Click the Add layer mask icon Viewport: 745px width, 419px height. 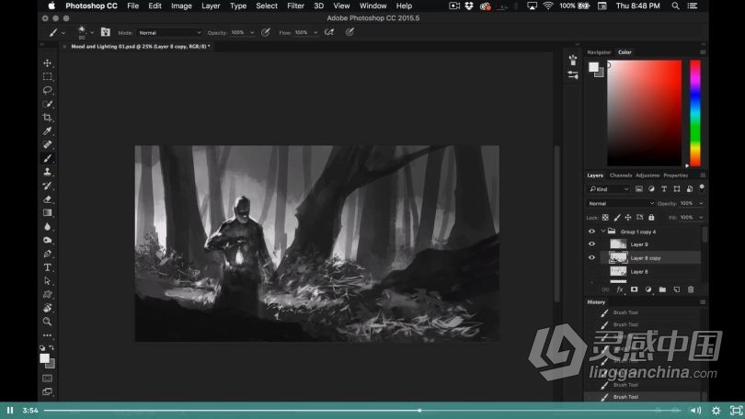[x=634, y=289]
